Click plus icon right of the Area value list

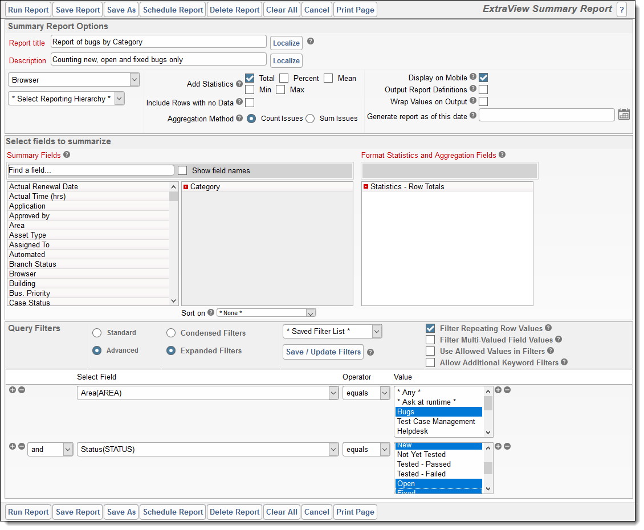[498, 390]
